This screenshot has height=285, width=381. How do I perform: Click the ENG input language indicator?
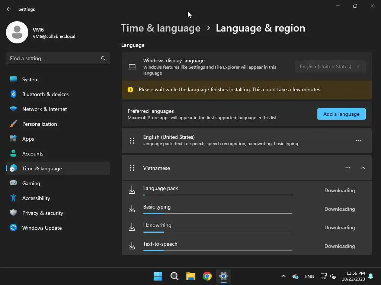coord(309,276)
